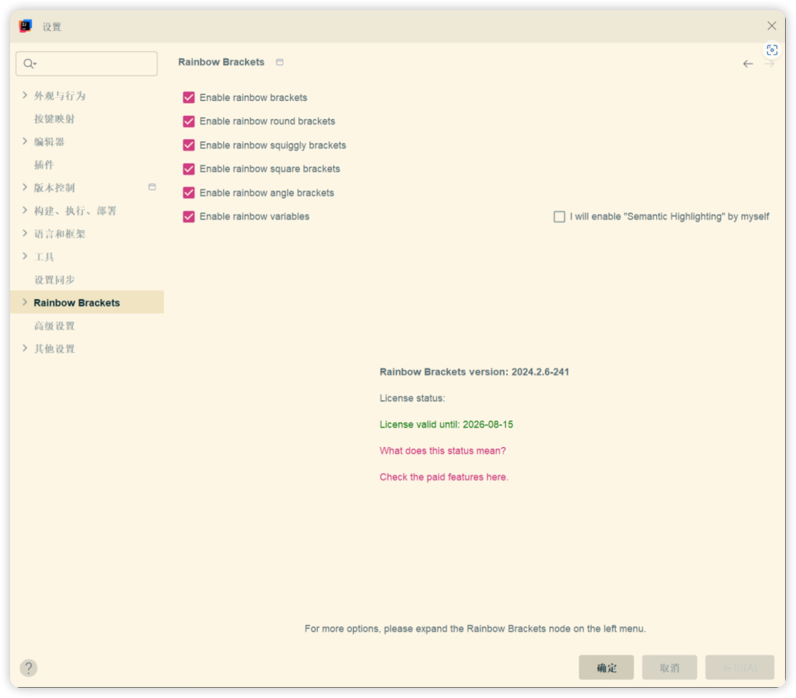This screenshot has width=796, height=698.
Task: Expand the 语言和框架 node
Action: [x=24, y=233]
